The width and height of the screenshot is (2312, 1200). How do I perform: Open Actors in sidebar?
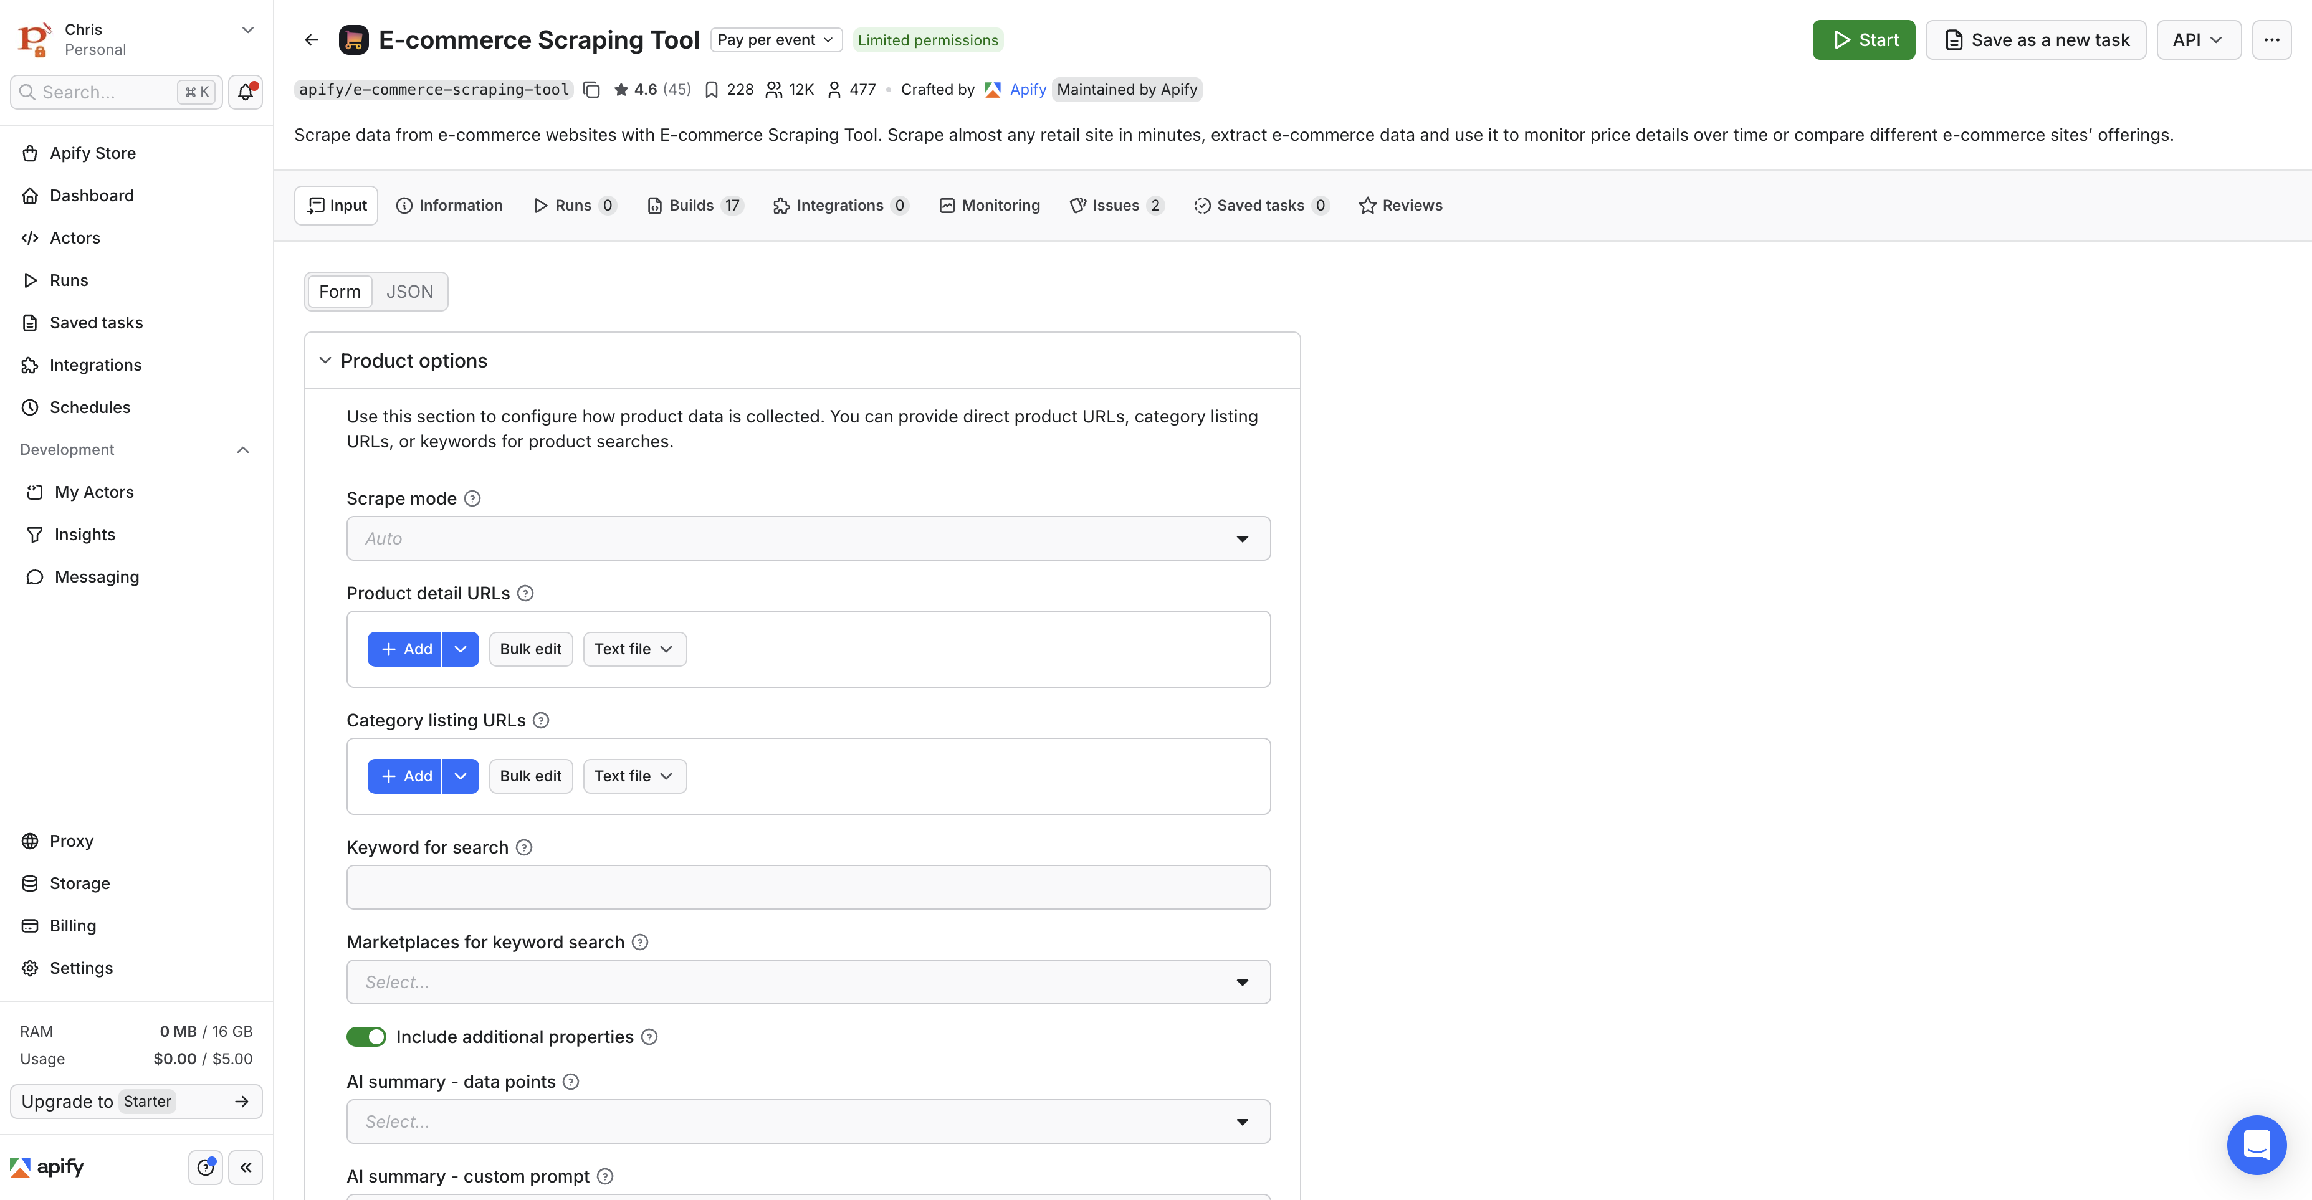point(136,238)
